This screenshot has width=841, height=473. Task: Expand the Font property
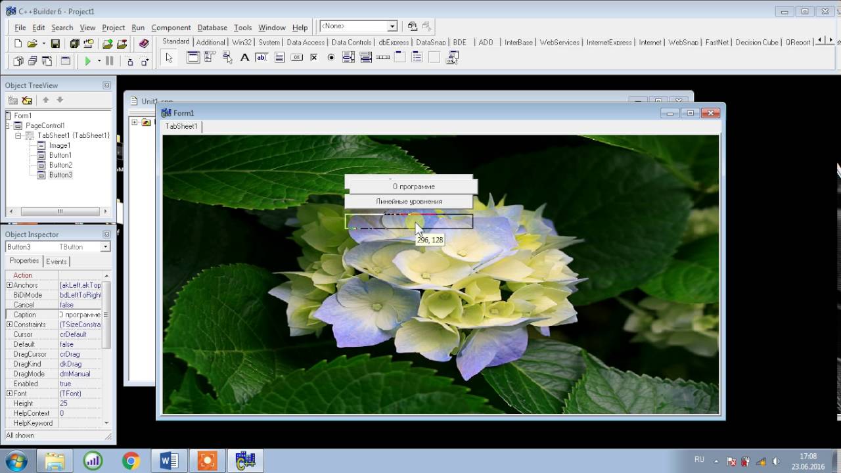pyautogui.click(x=9, y=394)
